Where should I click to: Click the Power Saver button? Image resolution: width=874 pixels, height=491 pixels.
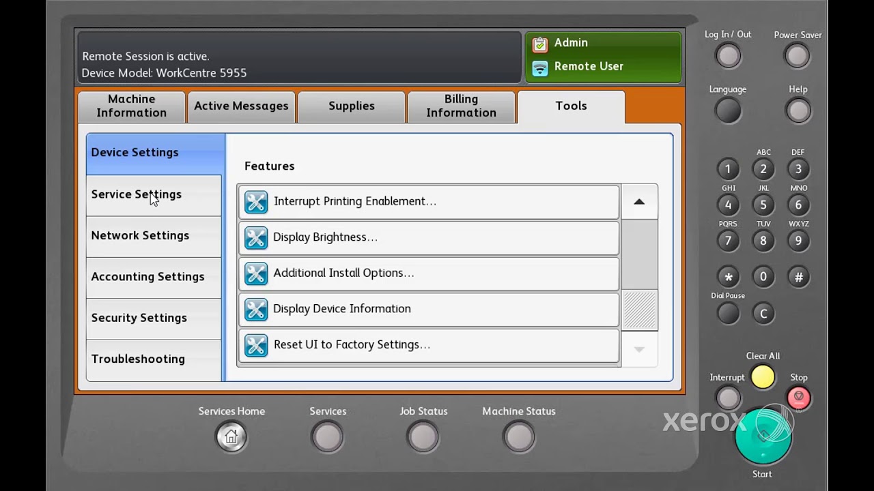click(797, 56)
